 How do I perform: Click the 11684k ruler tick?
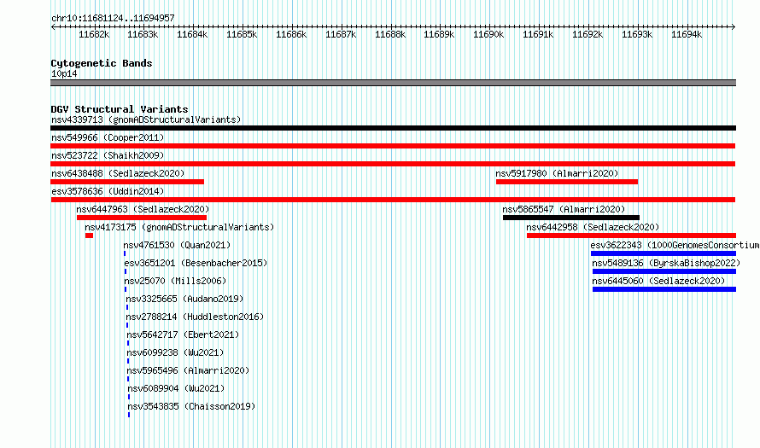192,34
